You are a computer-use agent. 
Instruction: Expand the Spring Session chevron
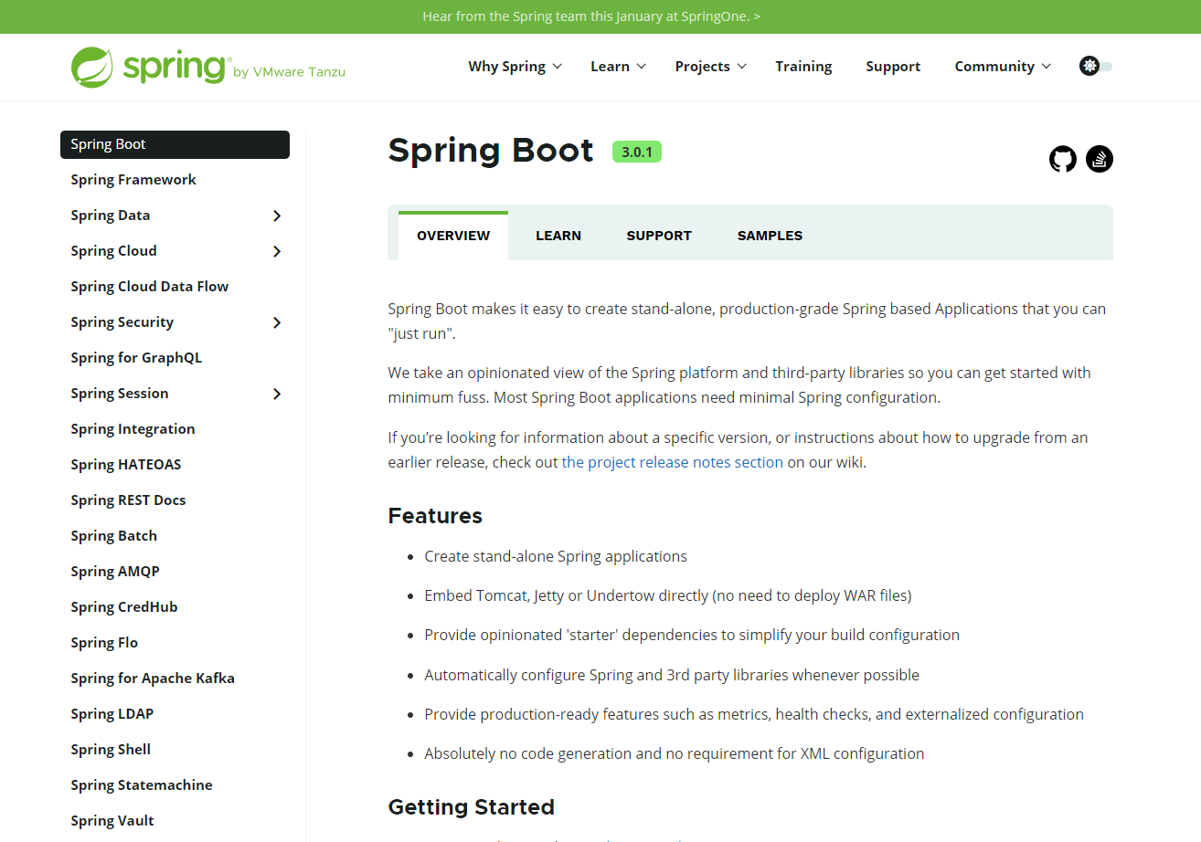[277, 394]
